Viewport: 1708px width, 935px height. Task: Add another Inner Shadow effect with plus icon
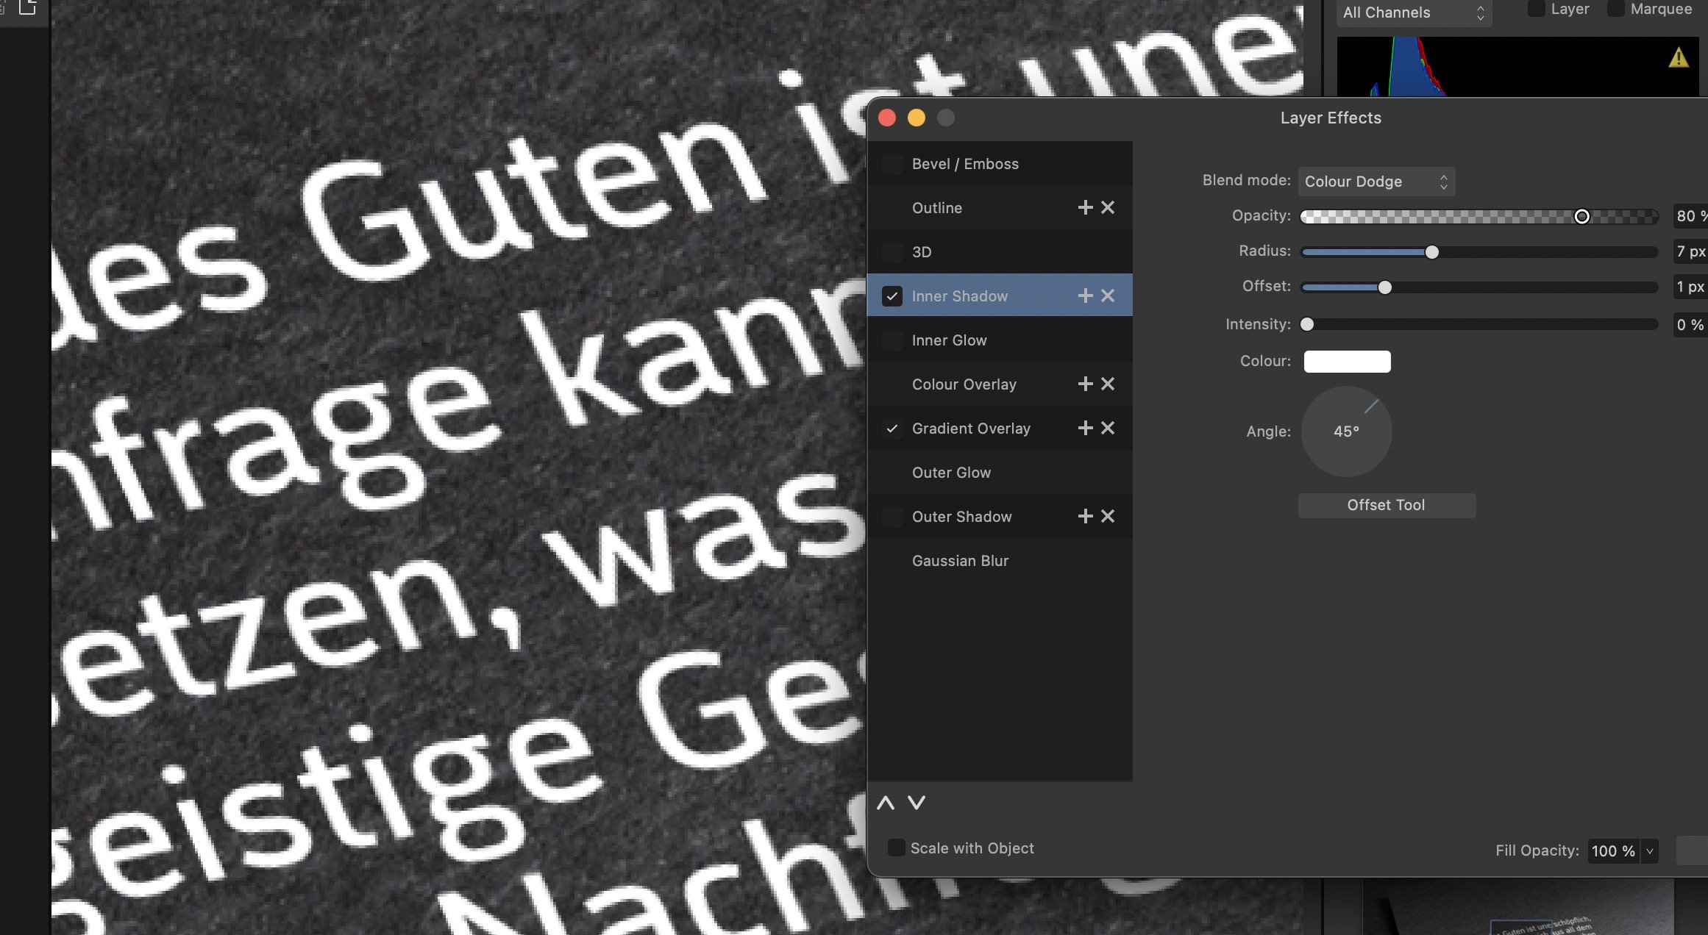pos(1085,296)
